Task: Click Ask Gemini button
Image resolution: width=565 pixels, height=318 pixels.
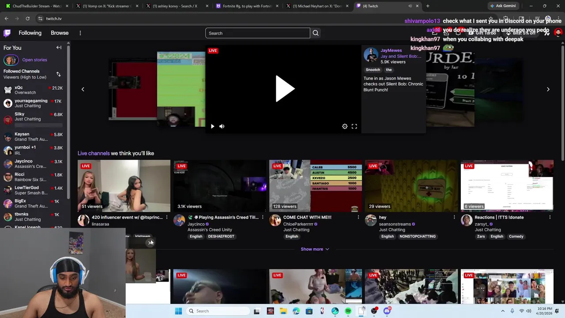Action: tap(503, 6)
